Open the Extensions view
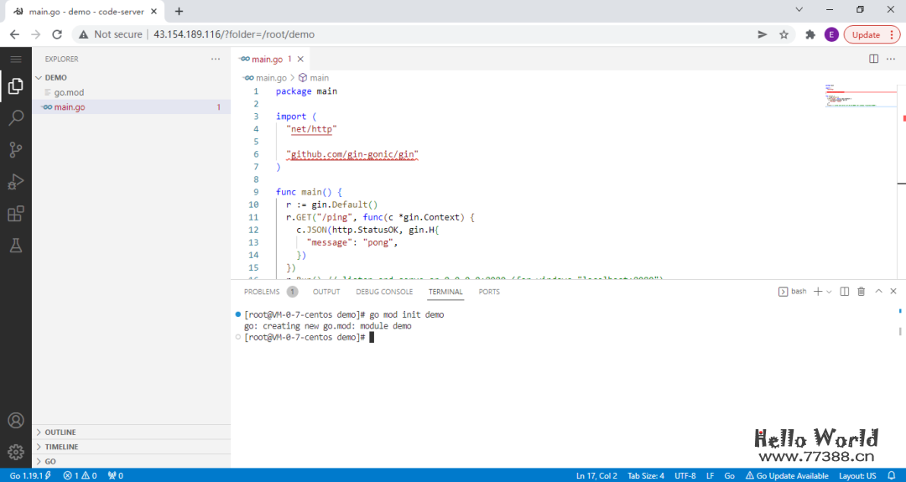Image resolution: width=906 pixels, height=482 pixels. 16,214
